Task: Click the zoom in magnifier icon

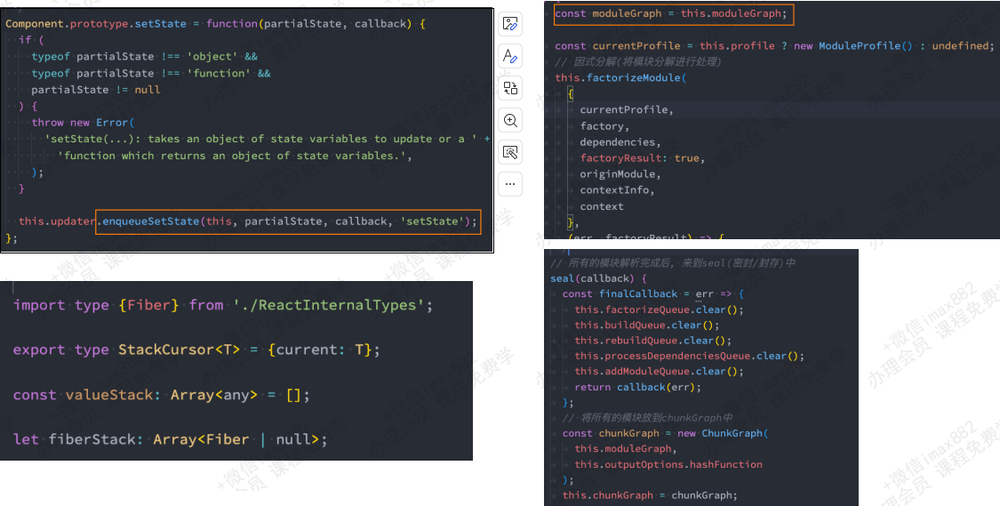Action: tap(510, 120)
